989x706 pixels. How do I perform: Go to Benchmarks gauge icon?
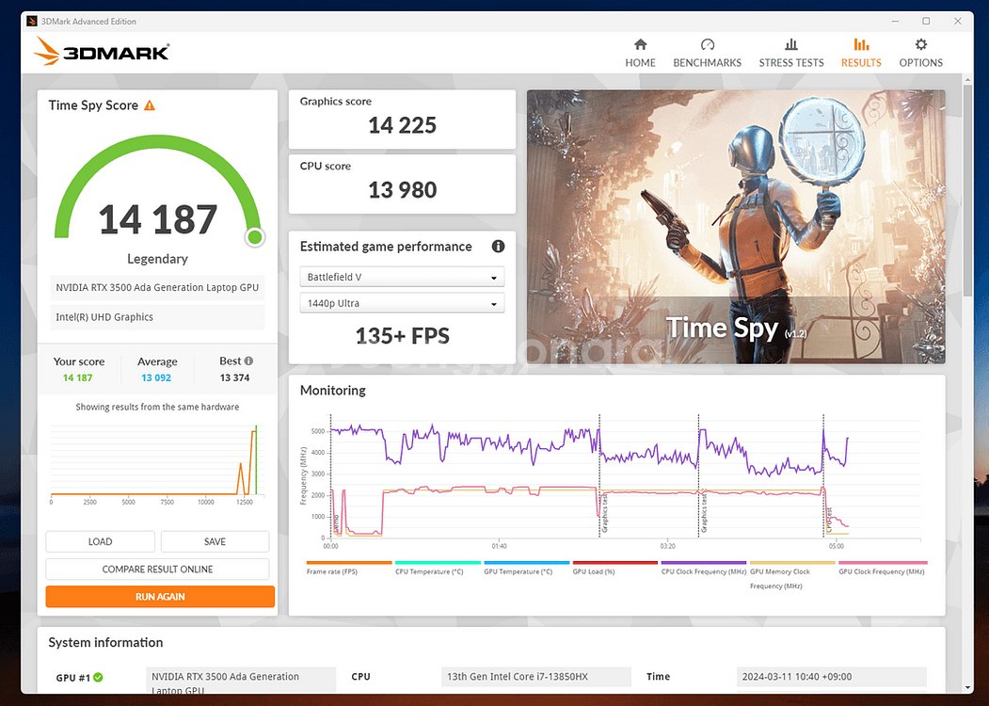coord(707,44)
